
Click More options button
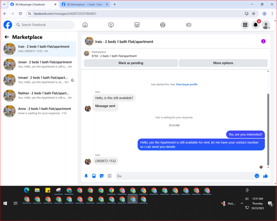pyautogui.click(x=223, y=63)
